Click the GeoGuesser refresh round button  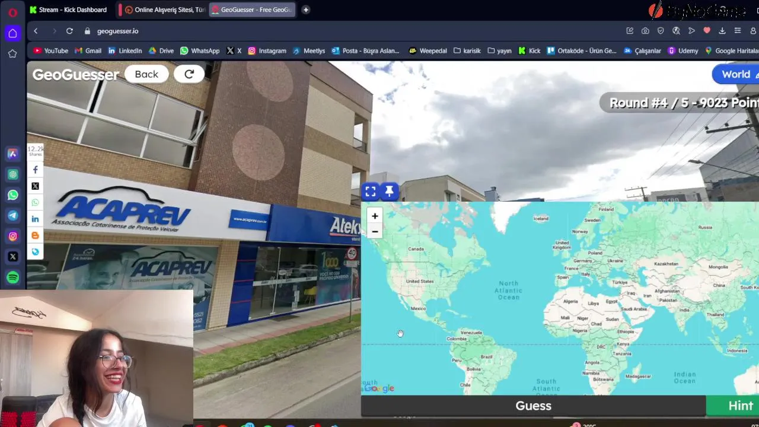pyautogui.click(x=189, y=74)
